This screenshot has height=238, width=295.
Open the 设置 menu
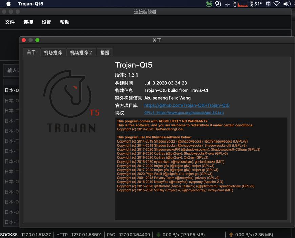tap(46, 22)
